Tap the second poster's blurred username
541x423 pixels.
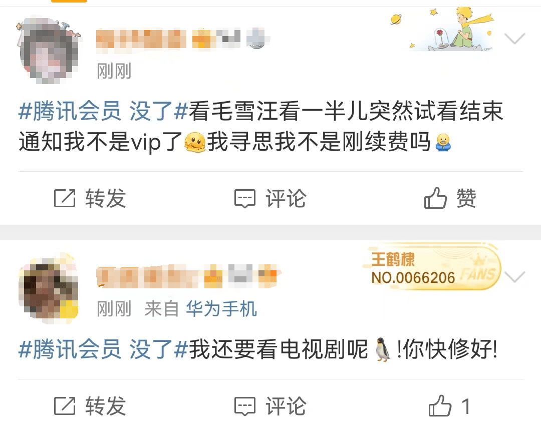[x=186, y=276]
